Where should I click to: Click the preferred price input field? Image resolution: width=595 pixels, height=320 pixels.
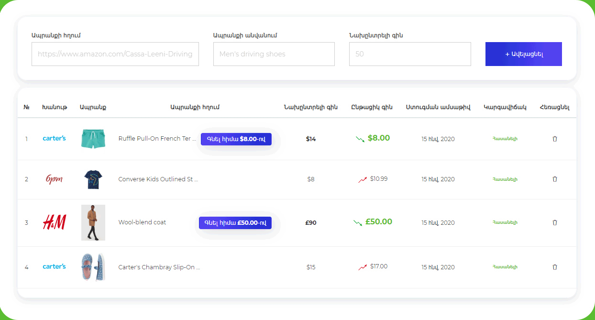pos(410,54)
